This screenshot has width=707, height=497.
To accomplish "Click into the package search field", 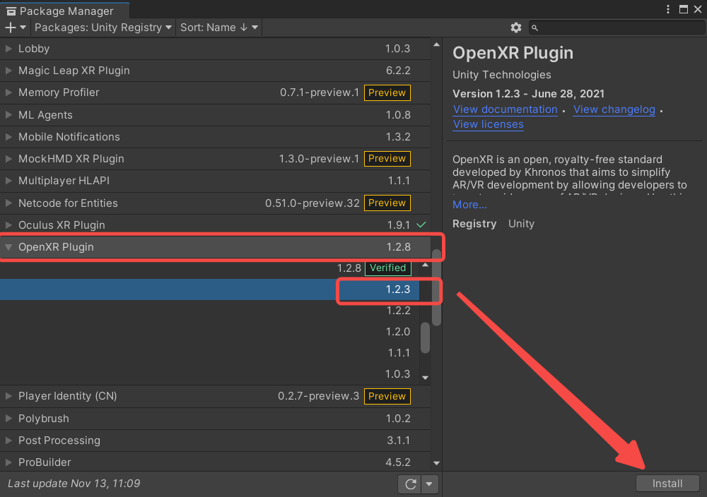I will (617, 28).
